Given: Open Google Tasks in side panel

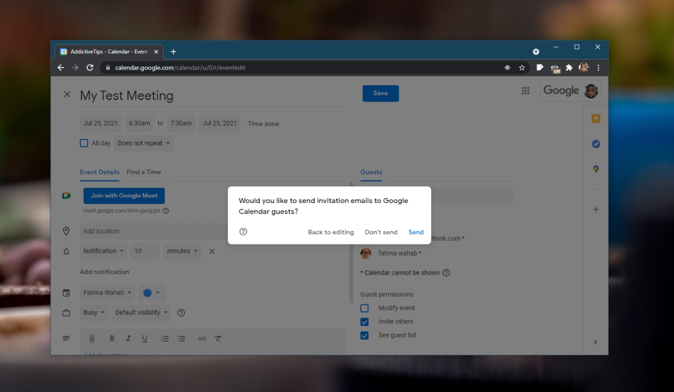Looking at the screenshot, I should [596, 144].
